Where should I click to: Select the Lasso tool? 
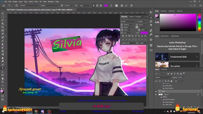point(3,20)
